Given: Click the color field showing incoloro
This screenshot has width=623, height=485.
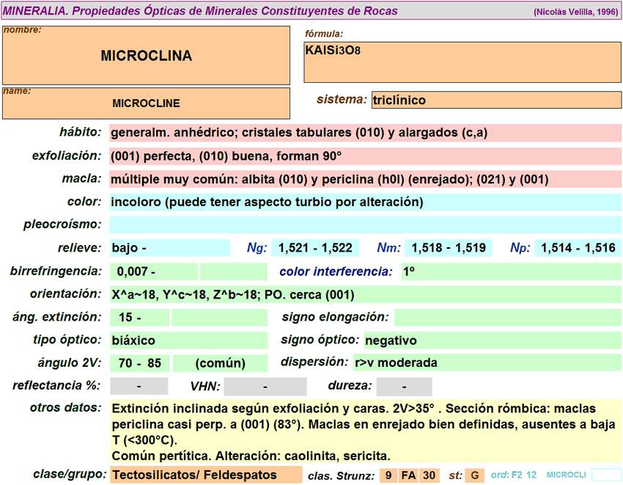Looking at the screenshot, I should click(x=364, y=202).
